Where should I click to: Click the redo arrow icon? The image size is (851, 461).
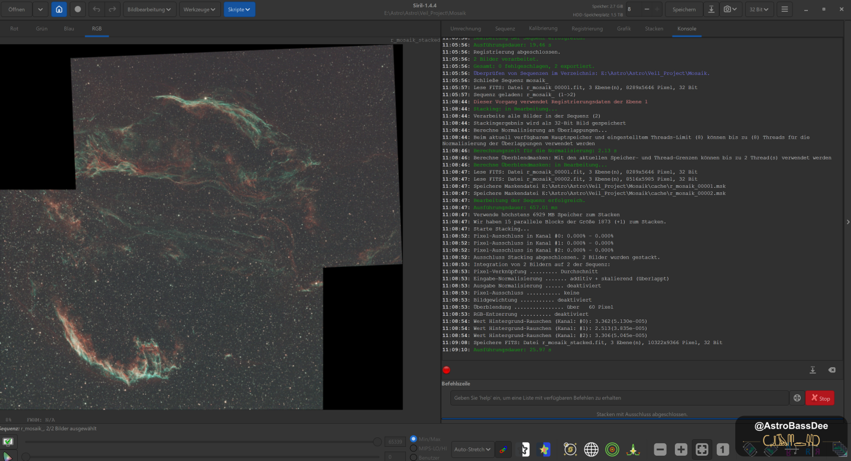(x=112, y=9)
